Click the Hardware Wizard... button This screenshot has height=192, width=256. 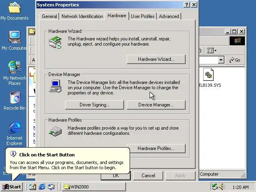pos(156,59)
